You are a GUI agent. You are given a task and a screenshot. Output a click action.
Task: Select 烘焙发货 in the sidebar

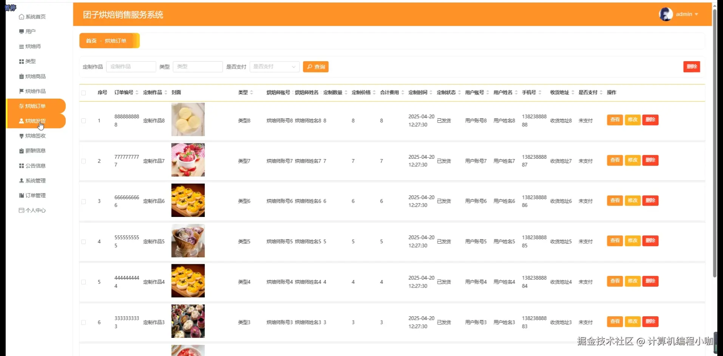36,121
